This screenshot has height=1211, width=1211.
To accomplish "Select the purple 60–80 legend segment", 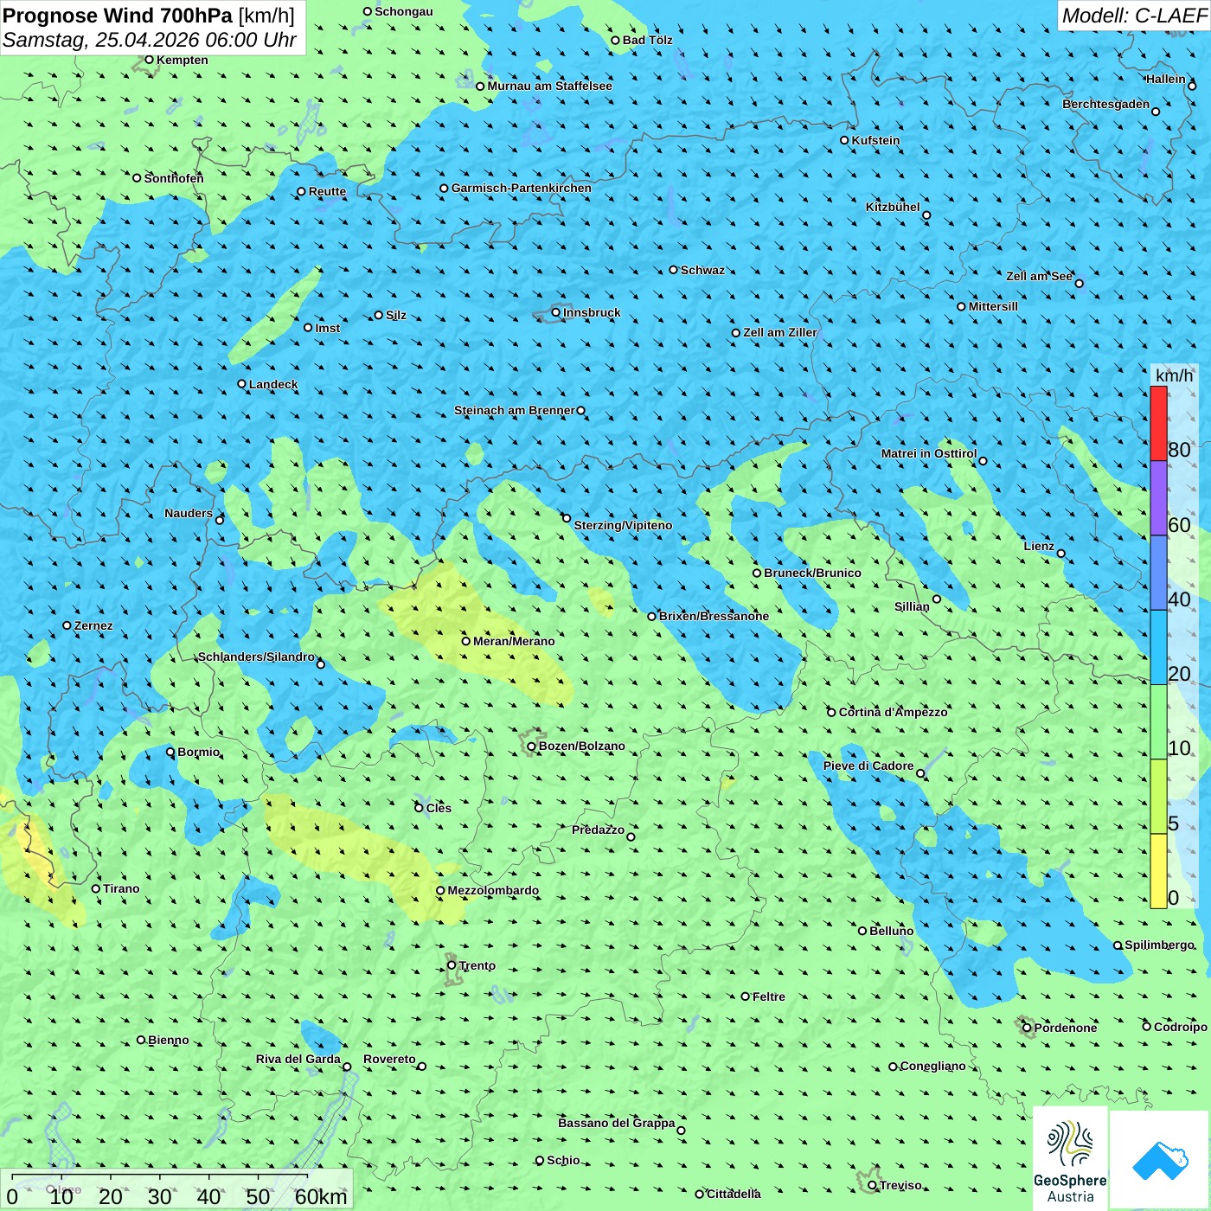I will point(1158,498).
